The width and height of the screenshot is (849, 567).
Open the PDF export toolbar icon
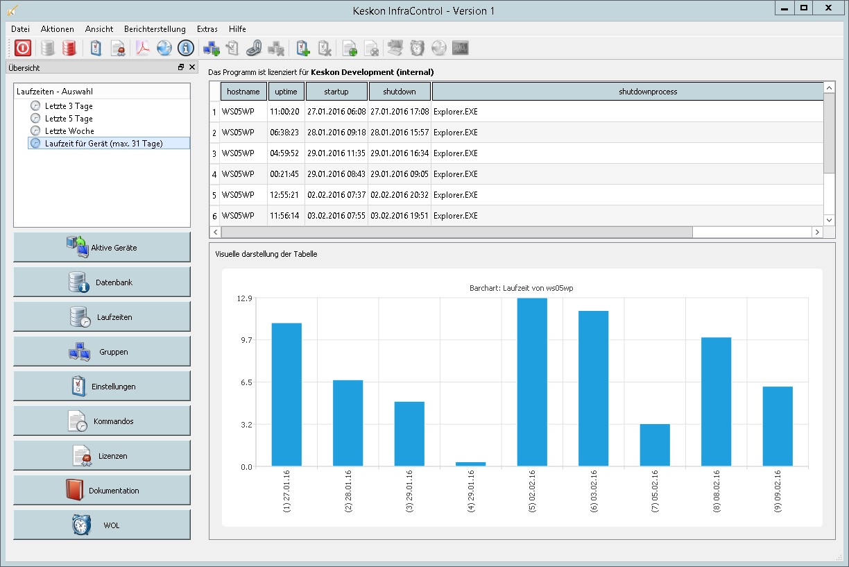coord(143,48)
